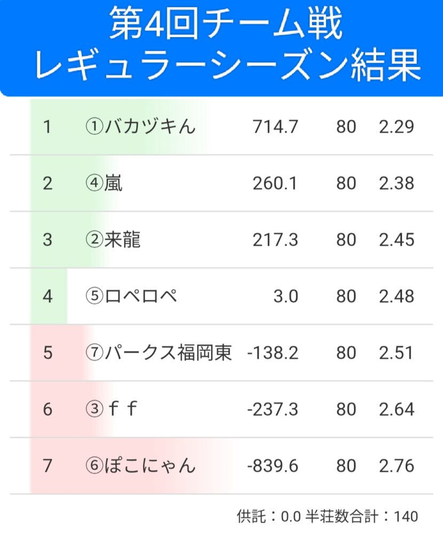Select team ⑦パークス福岡東
443x546 pixels.
pos(159,353)
